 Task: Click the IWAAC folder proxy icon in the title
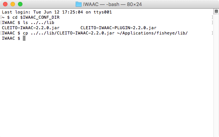click(x=79, y=4)
